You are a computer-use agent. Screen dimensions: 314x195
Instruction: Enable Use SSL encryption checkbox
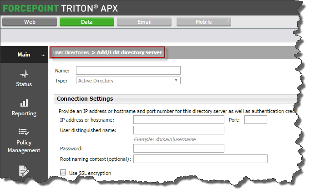(x=63, y=172)
